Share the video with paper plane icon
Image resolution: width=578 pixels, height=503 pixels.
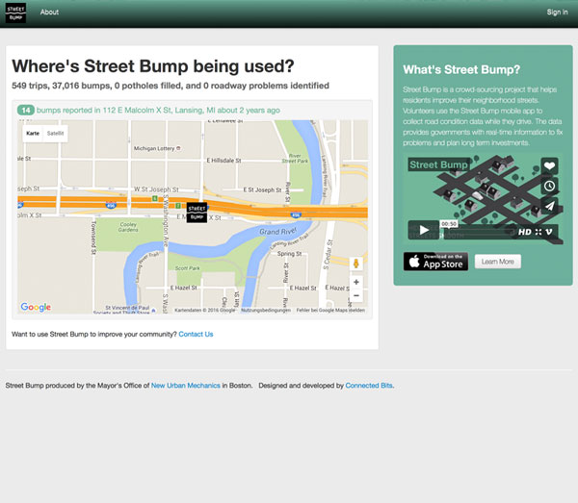[549, 206]
